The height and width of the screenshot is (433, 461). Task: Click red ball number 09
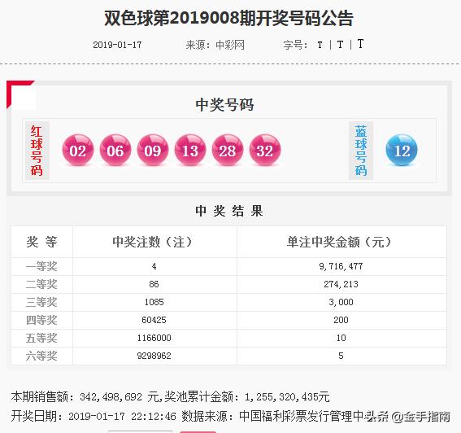pos(153,150)
